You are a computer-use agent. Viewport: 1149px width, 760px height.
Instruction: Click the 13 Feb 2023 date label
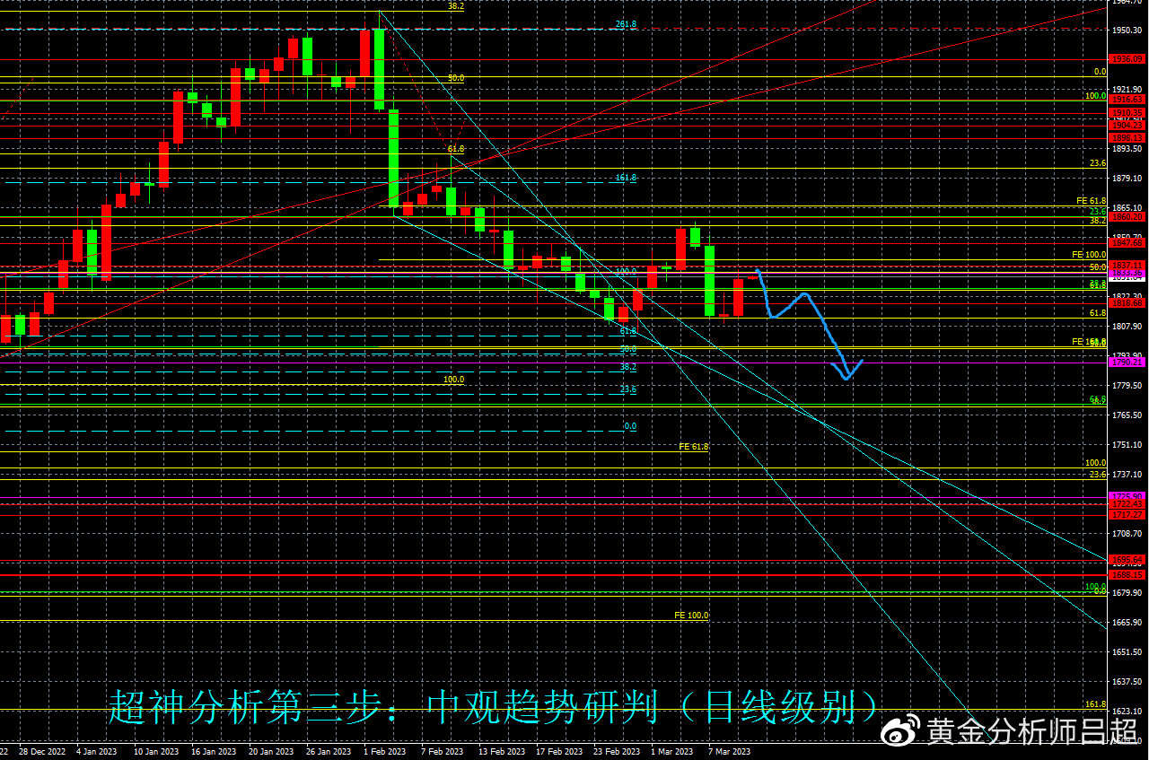click(x=502, y=752)
